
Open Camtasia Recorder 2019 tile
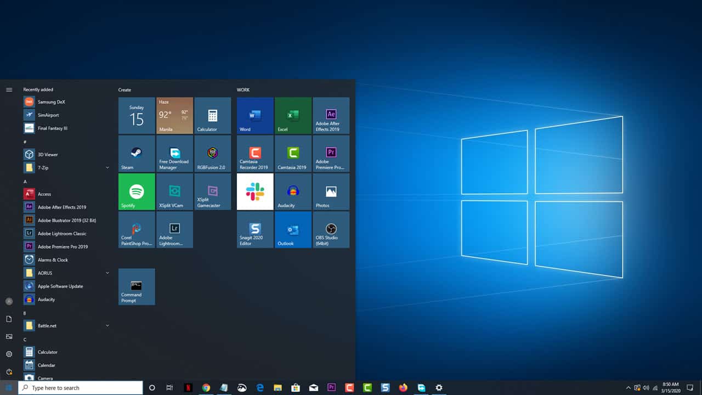(254, 154)
